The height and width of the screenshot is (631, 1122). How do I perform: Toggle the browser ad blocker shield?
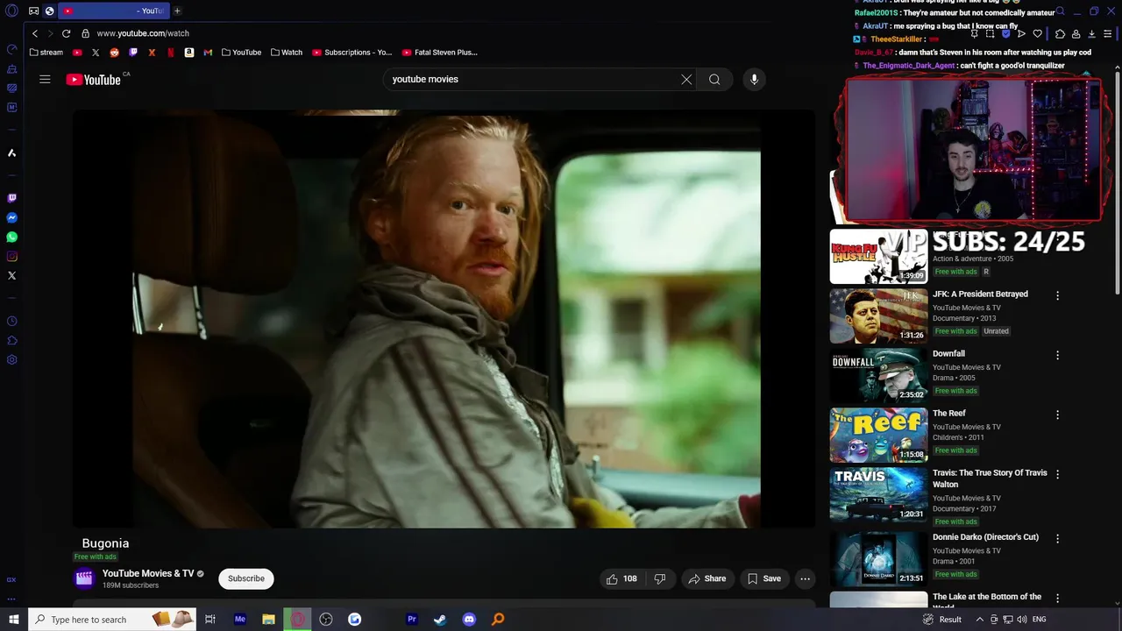pos(1005,33)
